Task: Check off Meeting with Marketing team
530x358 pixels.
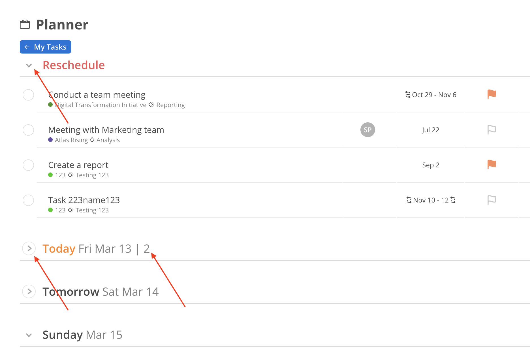Action: click(28, 130)
